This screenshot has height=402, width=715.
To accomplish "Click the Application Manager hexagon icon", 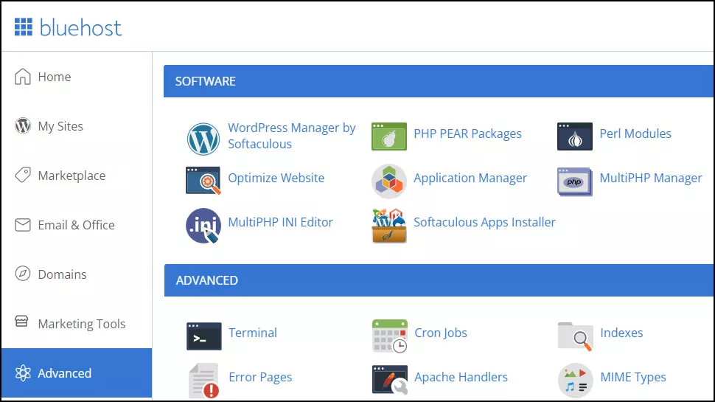I will (389, 181).
